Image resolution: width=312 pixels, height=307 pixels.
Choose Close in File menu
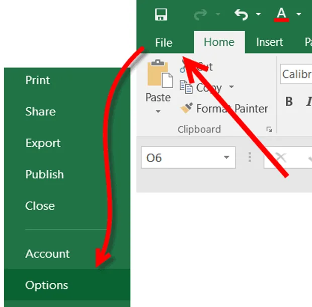coord(40,206)
